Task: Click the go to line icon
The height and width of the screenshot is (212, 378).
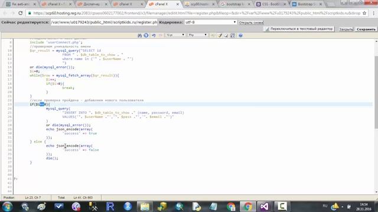Action: [x=146, y=35]
